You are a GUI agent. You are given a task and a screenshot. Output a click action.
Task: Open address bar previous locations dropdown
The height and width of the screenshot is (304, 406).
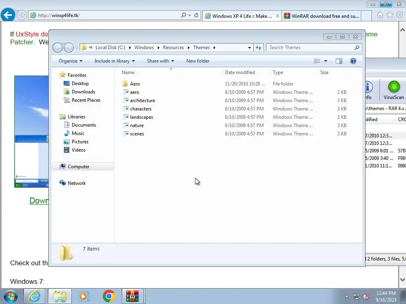pyautogui.click(x=249, y=47)
